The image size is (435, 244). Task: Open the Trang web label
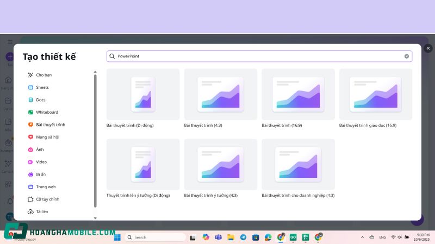[x=46, y=187]
